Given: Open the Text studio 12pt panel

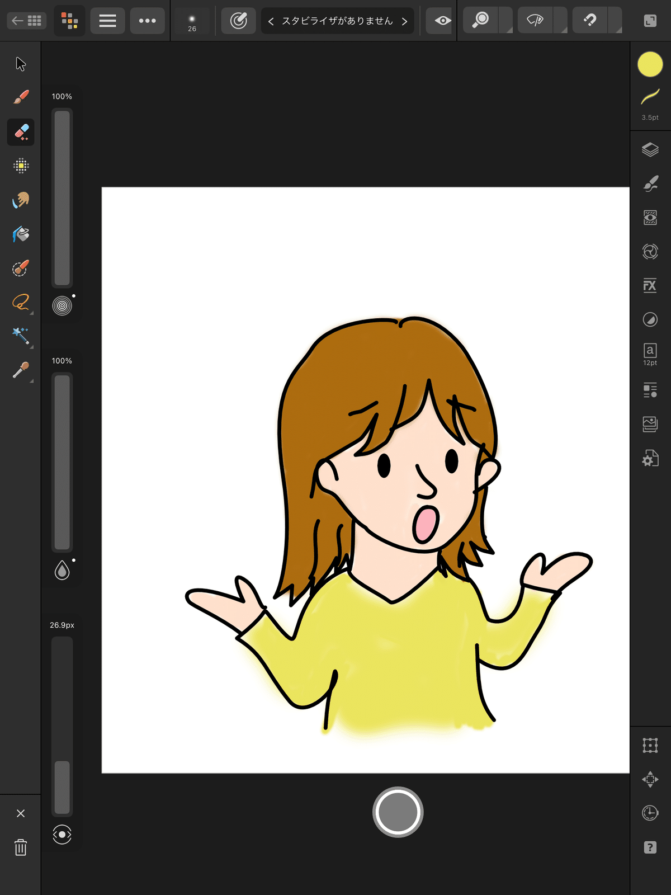Looking at the screenshot, I should pos(650,355).
